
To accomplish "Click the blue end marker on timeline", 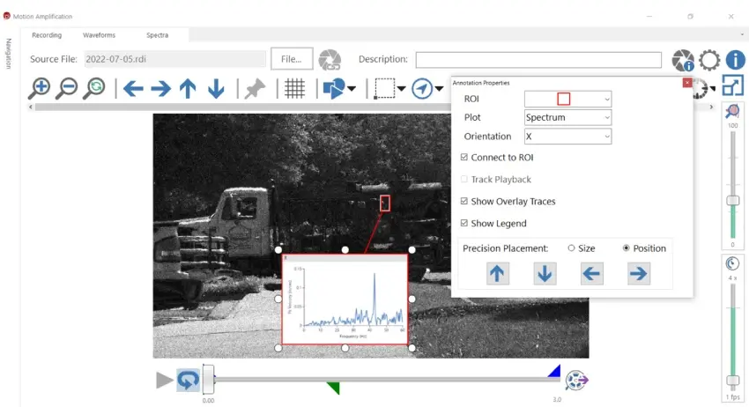I will pos(554,371).
